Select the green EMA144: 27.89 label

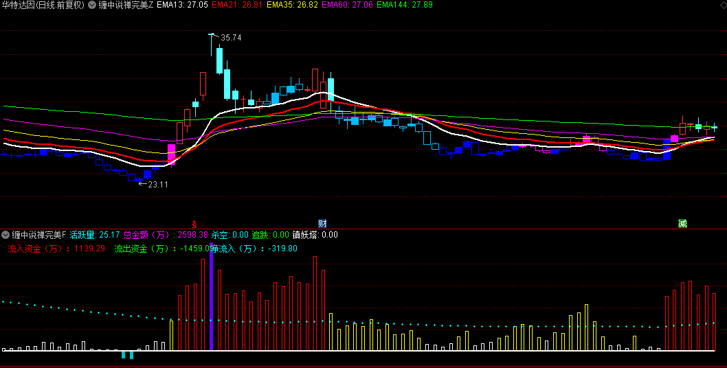[x=405, y=5]
